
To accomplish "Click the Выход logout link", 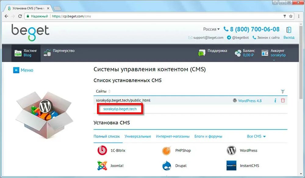I will [x=289, y=37].
